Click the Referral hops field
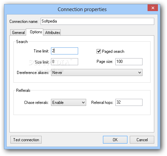Viewport: 167px width, 156px height. click(129, 102)
